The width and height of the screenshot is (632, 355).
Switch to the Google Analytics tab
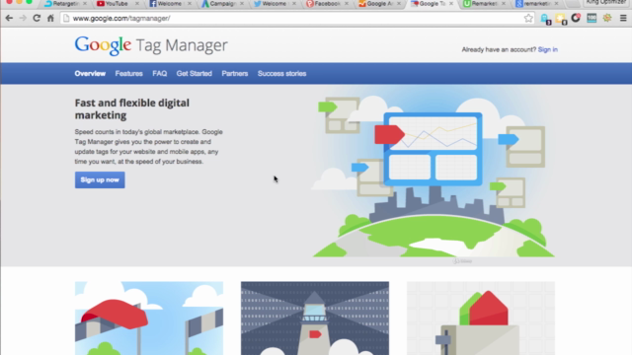379,4
